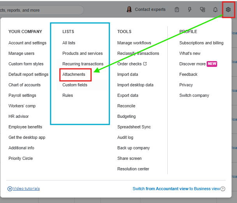Open Products and services

click(x=83, y=53)
